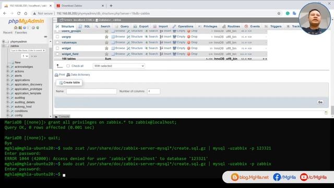
Task: Click the green Grammarly extension icon
Action: coord(288,14)
